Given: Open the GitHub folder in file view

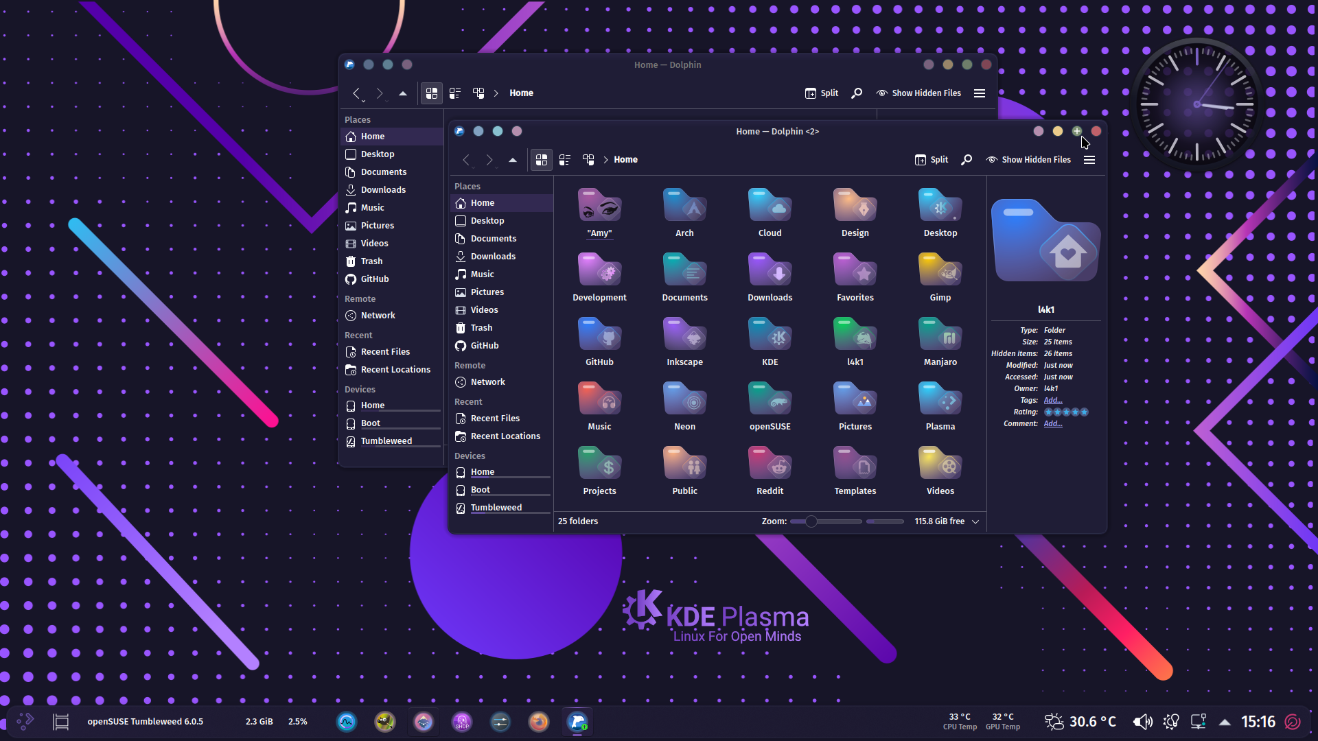Looking at the screenshot, I should [x=599, y=342].
